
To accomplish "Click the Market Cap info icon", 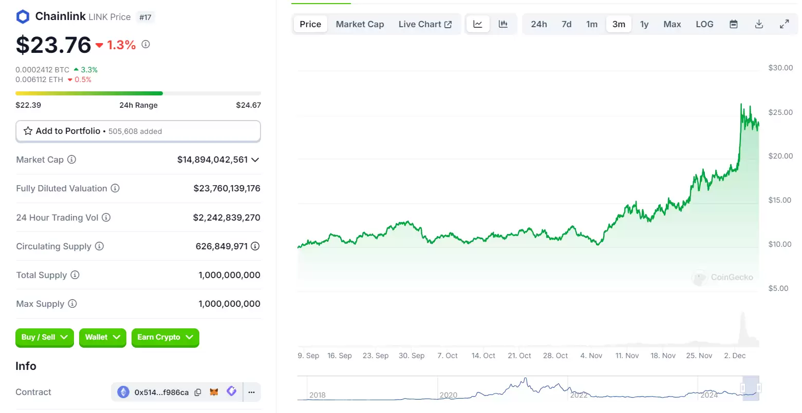I will click(72, 160).
